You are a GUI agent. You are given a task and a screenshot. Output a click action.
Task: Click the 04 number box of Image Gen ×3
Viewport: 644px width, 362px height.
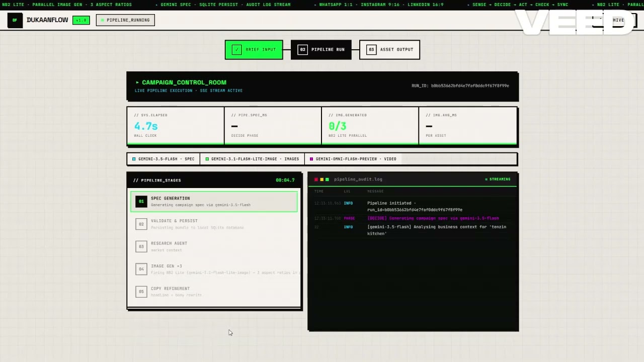click(141, 269)
